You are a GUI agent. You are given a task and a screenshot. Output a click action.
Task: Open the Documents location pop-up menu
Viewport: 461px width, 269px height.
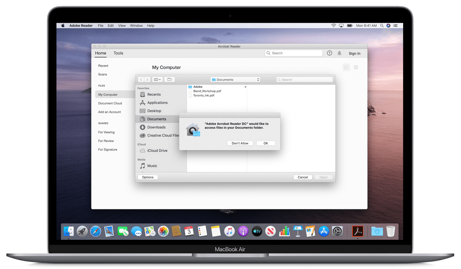[236, 79]
